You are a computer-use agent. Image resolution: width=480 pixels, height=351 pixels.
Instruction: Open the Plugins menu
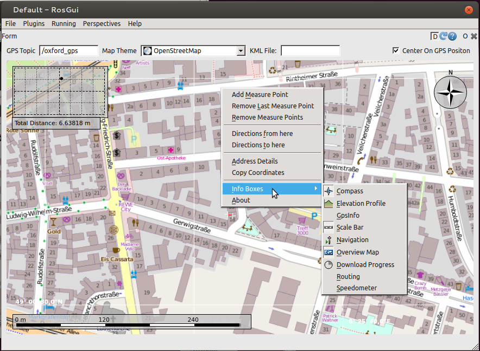click(x=34, y=23)
